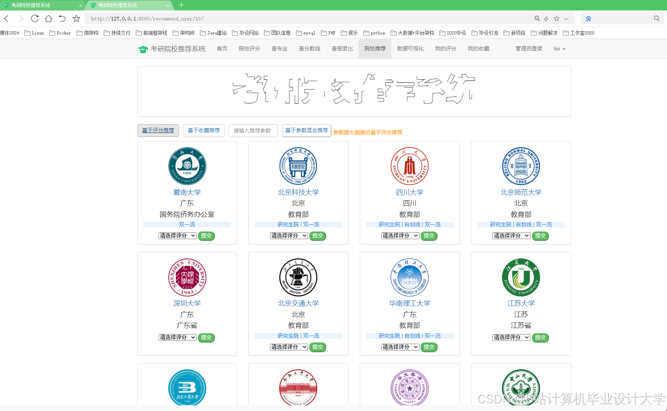The width and height of the screenshot is (667, 411).
Task: Expand the rating dropdown for 北京师范大学
Action: (511, 236)
